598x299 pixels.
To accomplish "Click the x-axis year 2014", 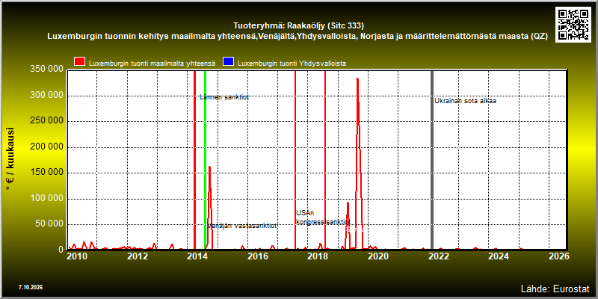I will click(197, 256).
